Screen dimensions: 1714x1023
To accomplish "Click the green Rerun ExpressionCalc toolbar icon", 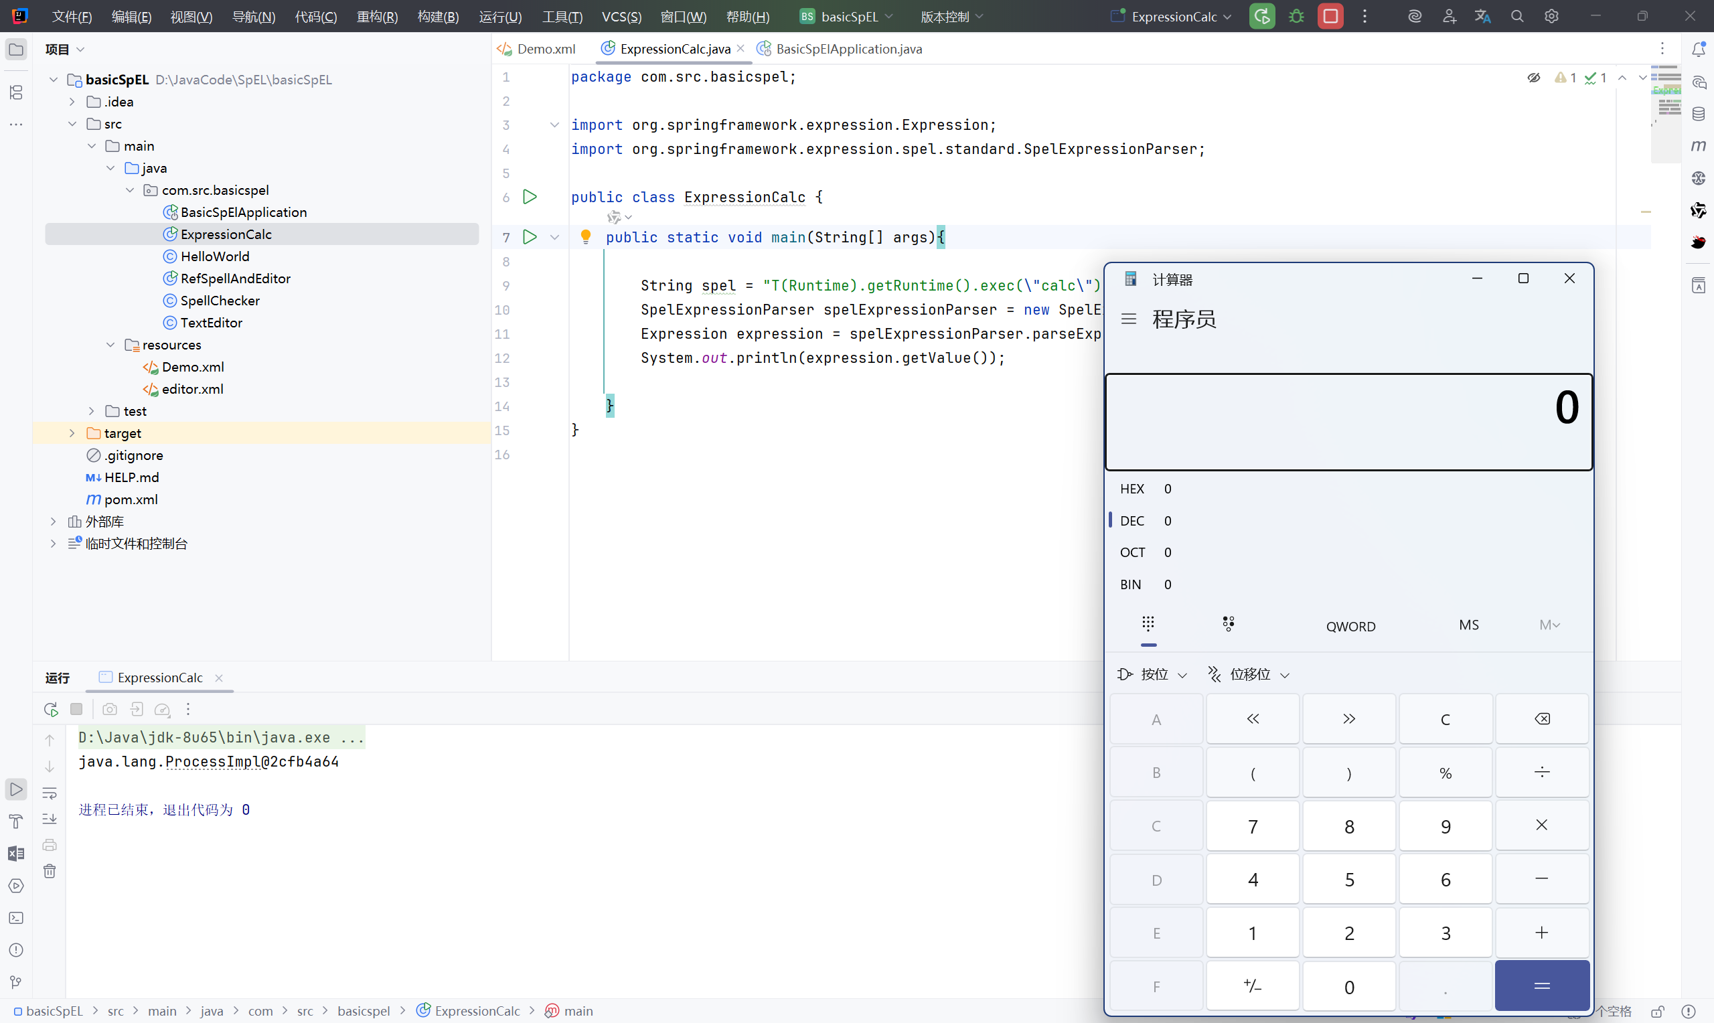I will (x=1262, y=17).
